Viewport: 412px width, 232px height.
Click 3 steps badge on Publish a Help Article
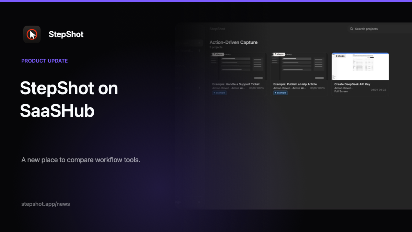[279, 54]
